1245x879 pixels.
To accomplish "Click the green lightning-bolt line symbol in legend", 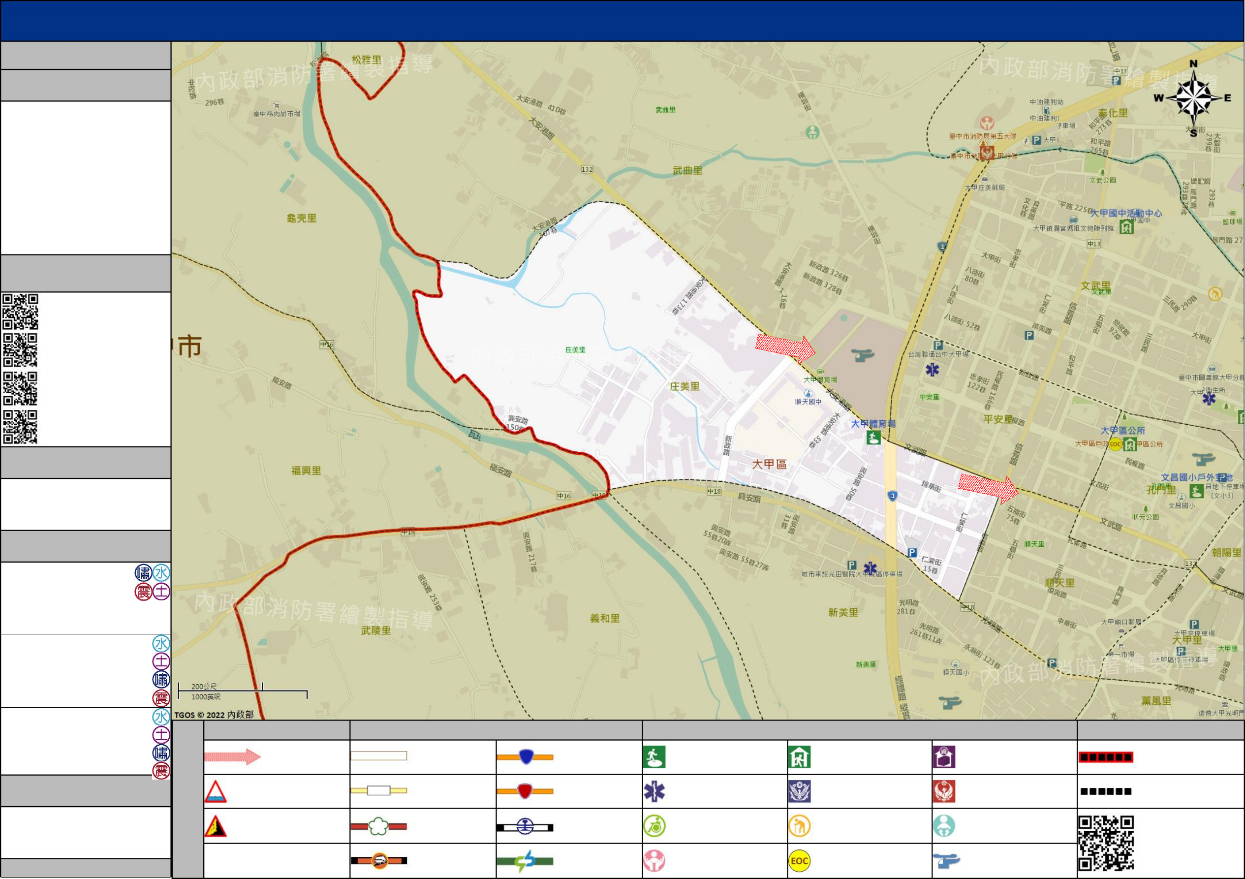I will (525, 861).
